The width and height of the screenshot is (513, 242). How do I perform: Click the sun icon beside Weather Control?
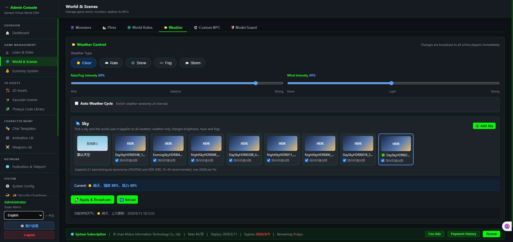pyautogui.click(x=73, y=45)
